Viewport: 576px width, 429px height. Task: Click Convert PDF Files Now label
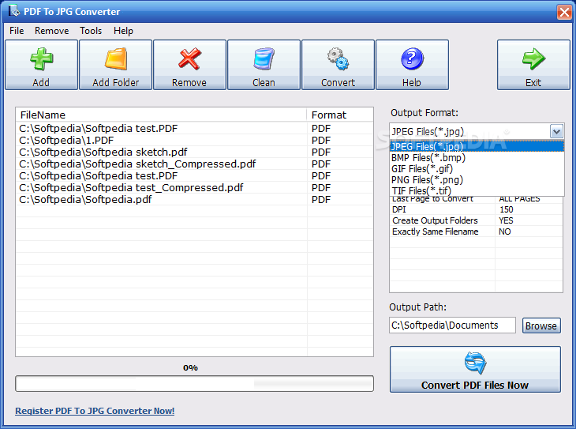(x=475, y=386)
